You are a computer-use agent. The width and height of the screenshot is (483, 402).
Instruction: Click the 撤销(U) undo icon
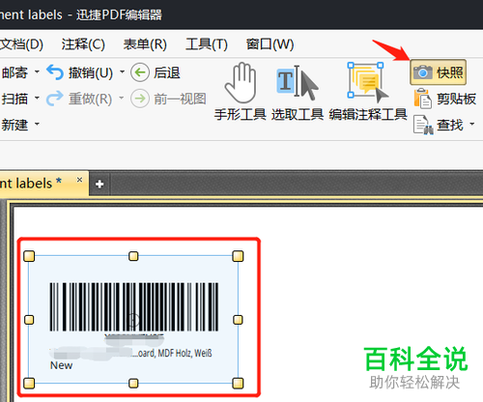coord(55,72)
